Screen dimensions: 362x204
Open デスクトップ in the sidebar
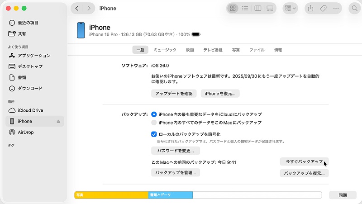point(35,66)
